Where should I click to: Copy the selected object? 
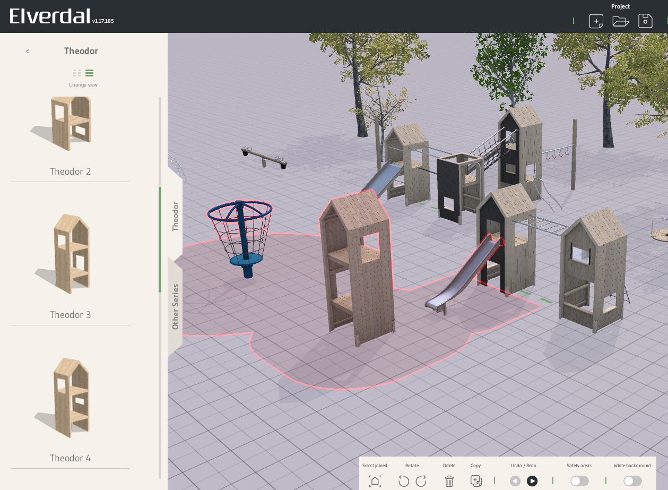476,481
